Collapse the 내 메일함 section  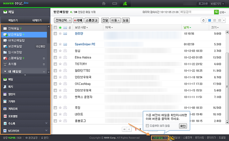pos(5,71)
